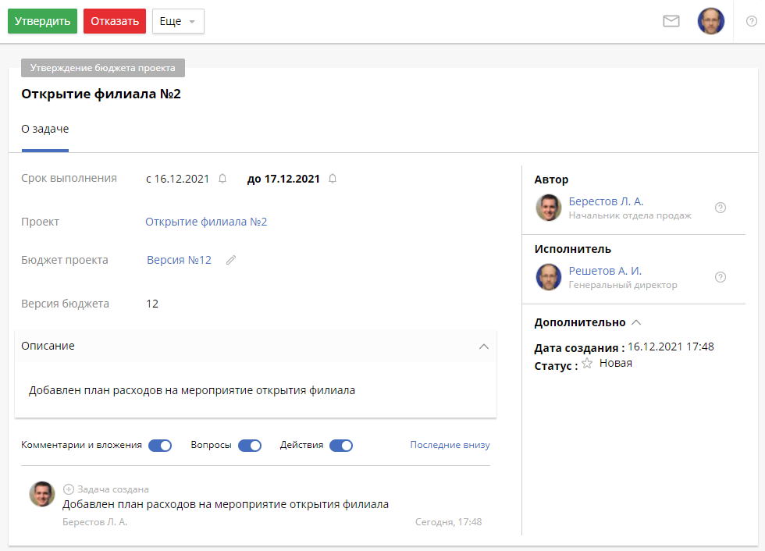
Task: Click the red Отказать button
Action: (115, 21)
